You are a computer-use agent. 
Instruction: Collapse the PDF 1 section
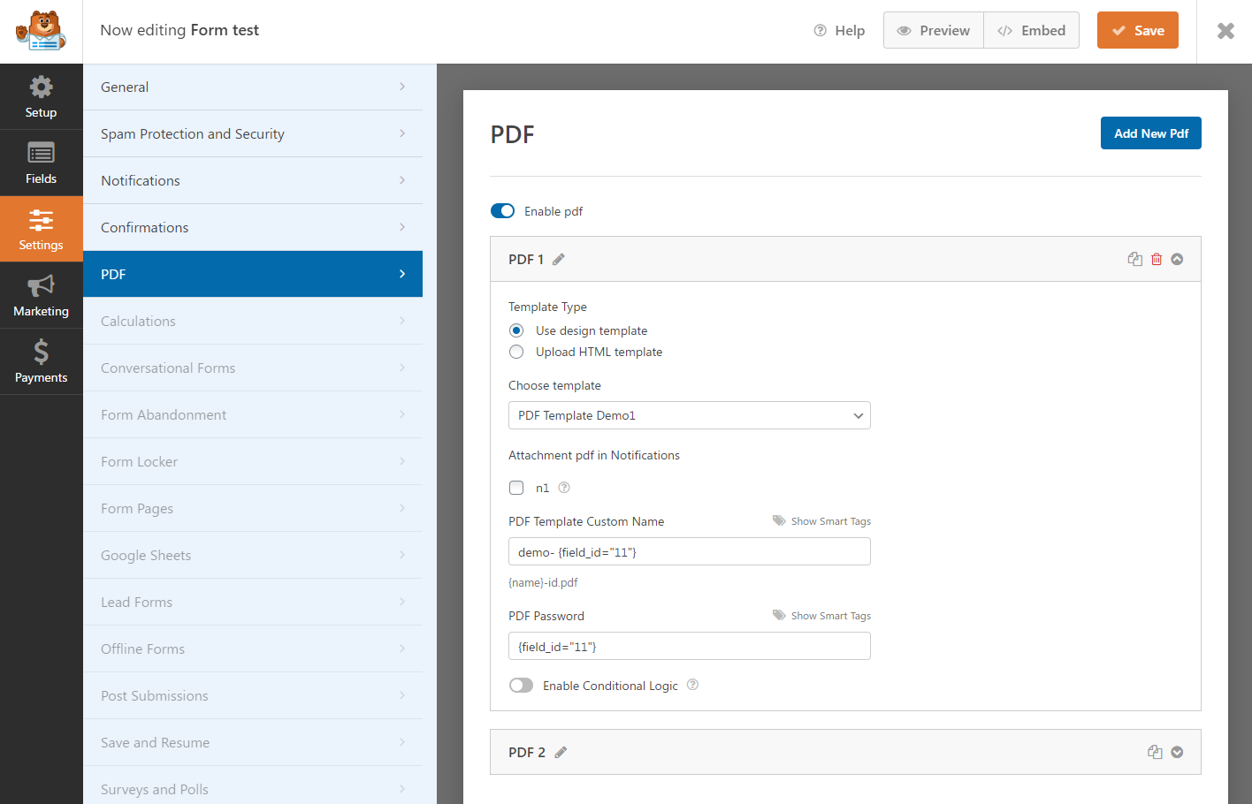point(1177,259)
